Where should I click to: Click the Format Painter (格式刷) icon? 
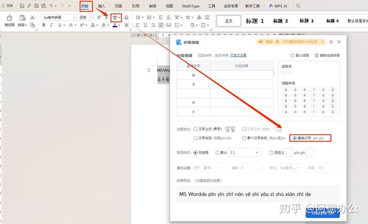click(x=9, y=17)
